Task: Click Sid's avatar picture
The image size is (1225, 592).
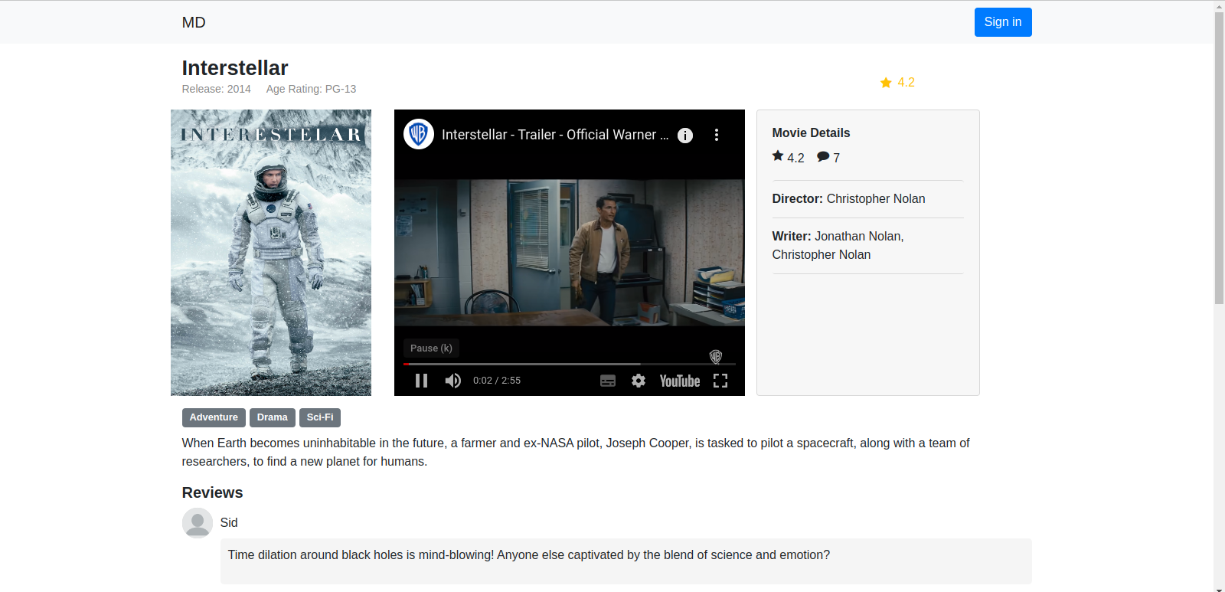Action: tap(198, 523)
